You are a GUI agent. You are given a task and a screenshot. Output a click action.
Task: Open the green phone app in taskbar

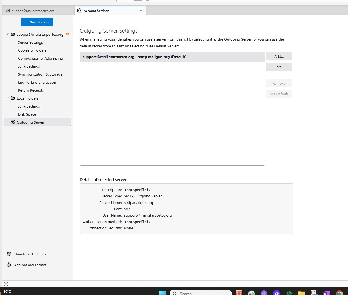(289, 293)
